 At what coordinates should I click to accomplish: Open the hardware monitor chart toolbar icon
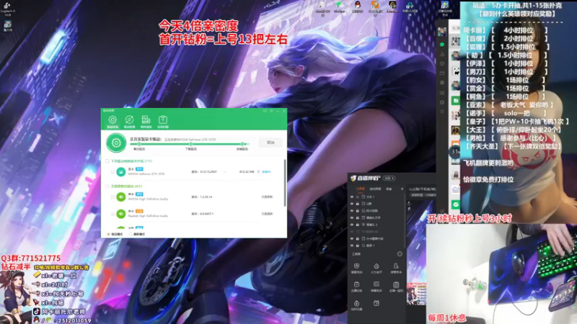146,120
